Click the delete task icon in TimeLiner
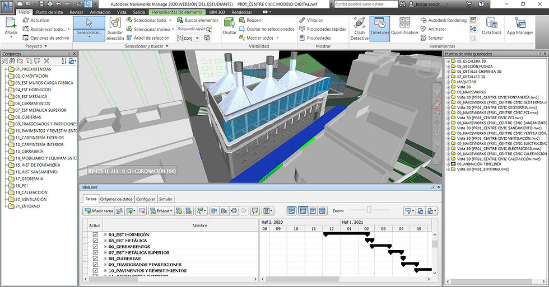This screenshot has height=287, width=549. coord(142,211)
